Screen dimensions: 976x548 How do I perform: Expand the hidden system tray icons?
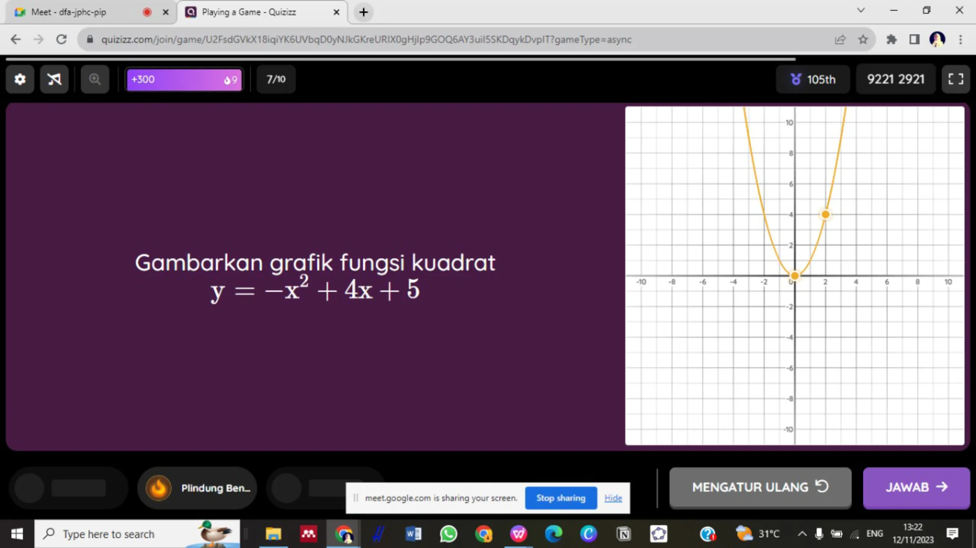pyautogui.click(x=802, y=534)
